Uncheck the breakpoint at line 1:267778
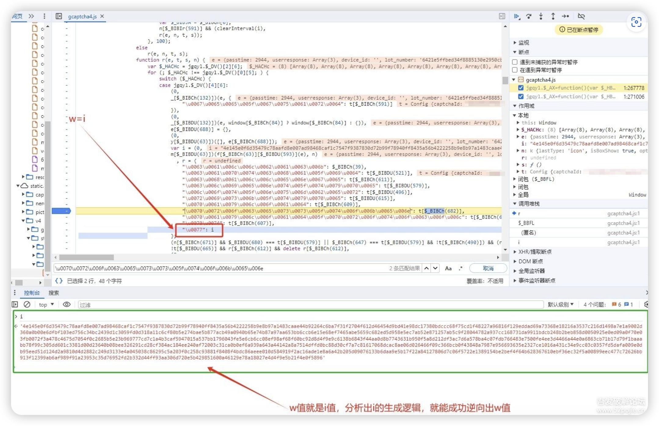659x426 pixels. pyautogui.click(x=521, y=88)
